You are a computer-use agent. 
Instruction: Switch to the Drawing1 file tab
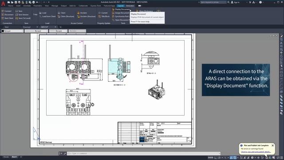(27, 27)
